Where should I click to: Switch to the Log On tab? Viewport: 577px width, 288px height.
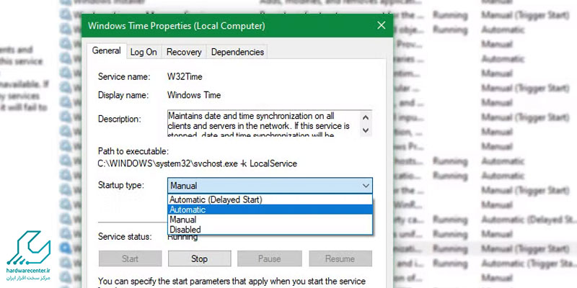pyautogui.click(x=144, y=52)
